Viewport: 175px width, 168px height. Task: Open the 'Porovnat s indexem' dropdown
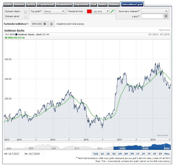(154, 11)
